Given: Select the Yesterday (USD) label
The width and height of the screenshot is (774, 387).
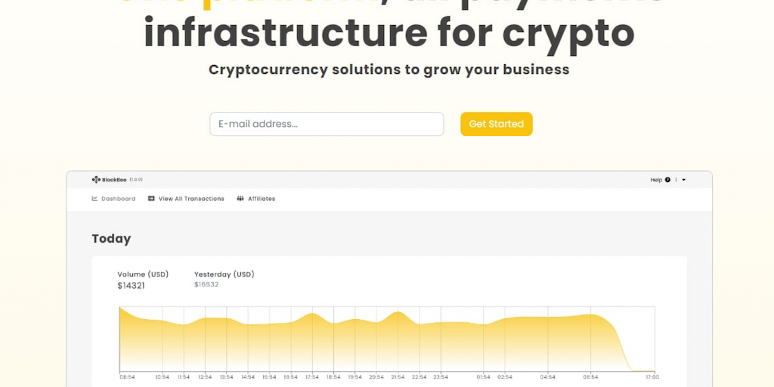Looking at the screenshot, I should coord(224,274).
